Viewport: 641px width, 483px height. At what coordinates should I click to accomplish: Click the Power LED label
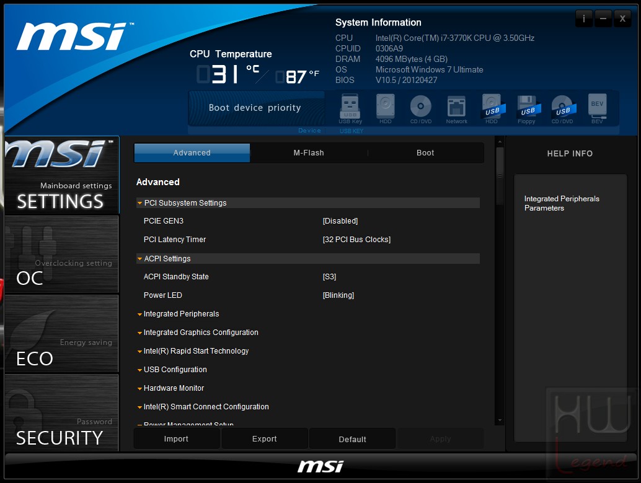click(x=162, y=295)
